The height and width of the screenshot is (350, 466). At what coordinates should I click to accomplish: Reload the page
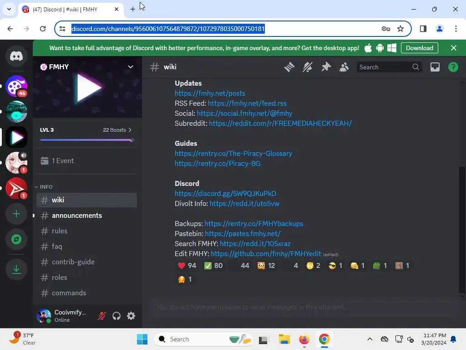43,29
